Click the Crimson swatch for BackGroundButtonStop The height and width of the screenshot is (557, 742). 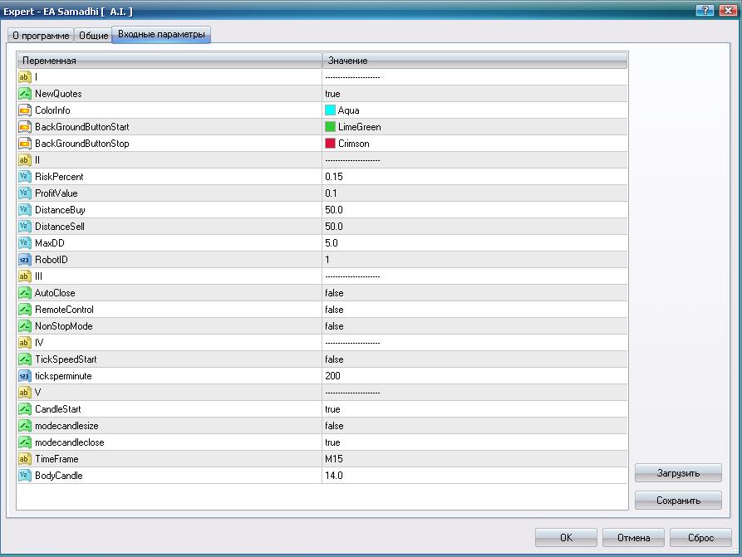(x=331, y=144)
